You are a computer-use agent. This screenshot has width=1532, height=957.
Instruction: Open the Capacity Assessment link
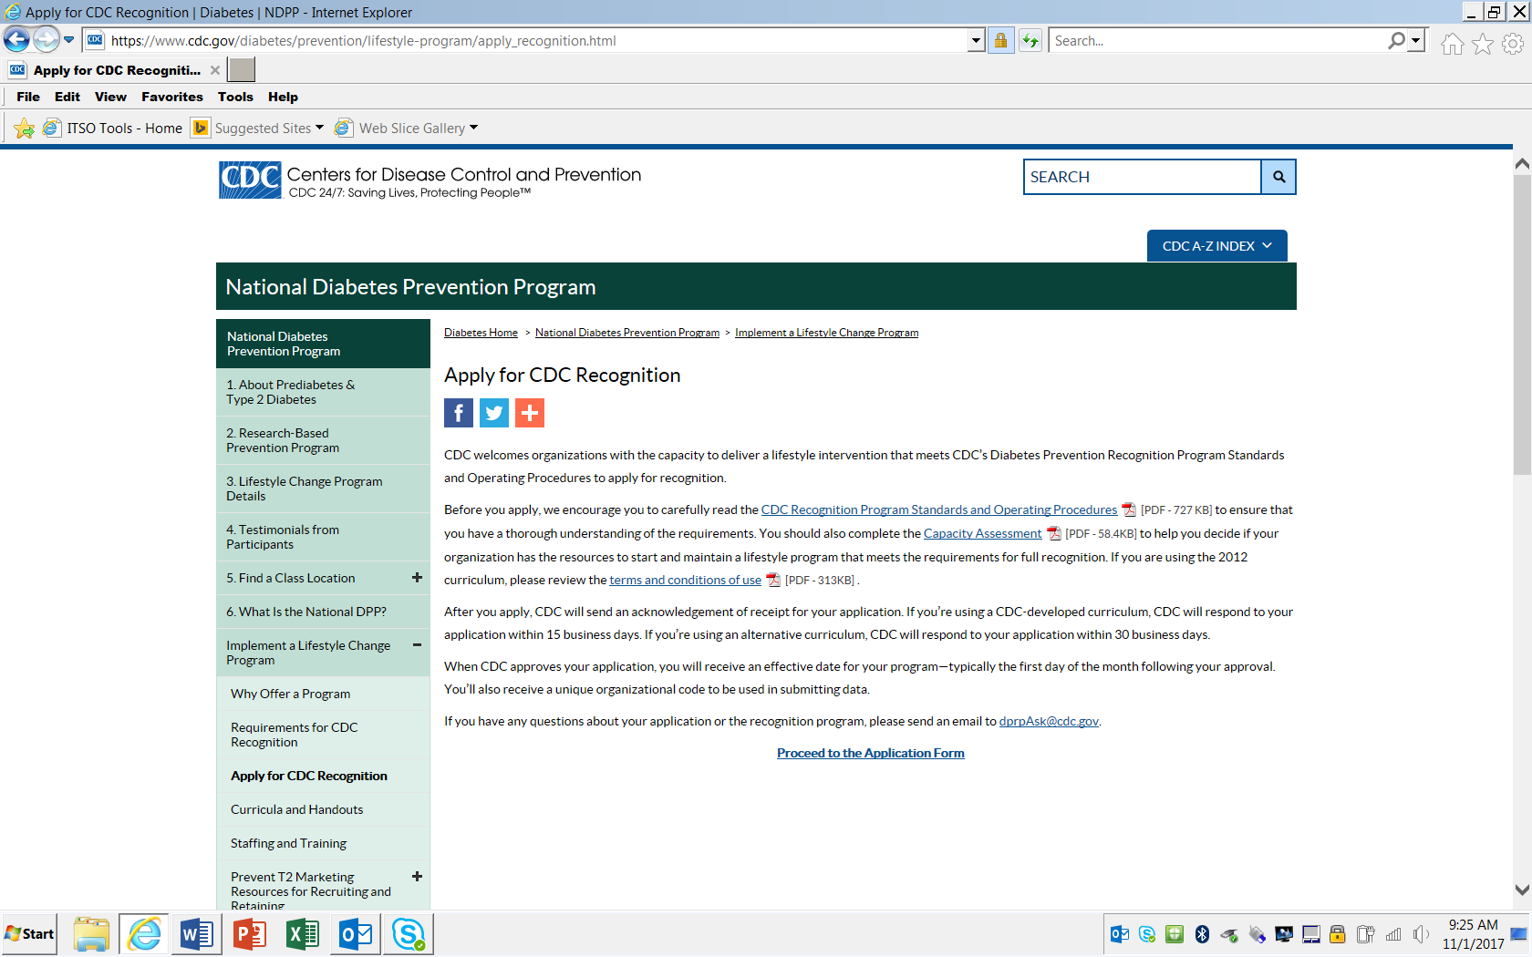(982, 533)
